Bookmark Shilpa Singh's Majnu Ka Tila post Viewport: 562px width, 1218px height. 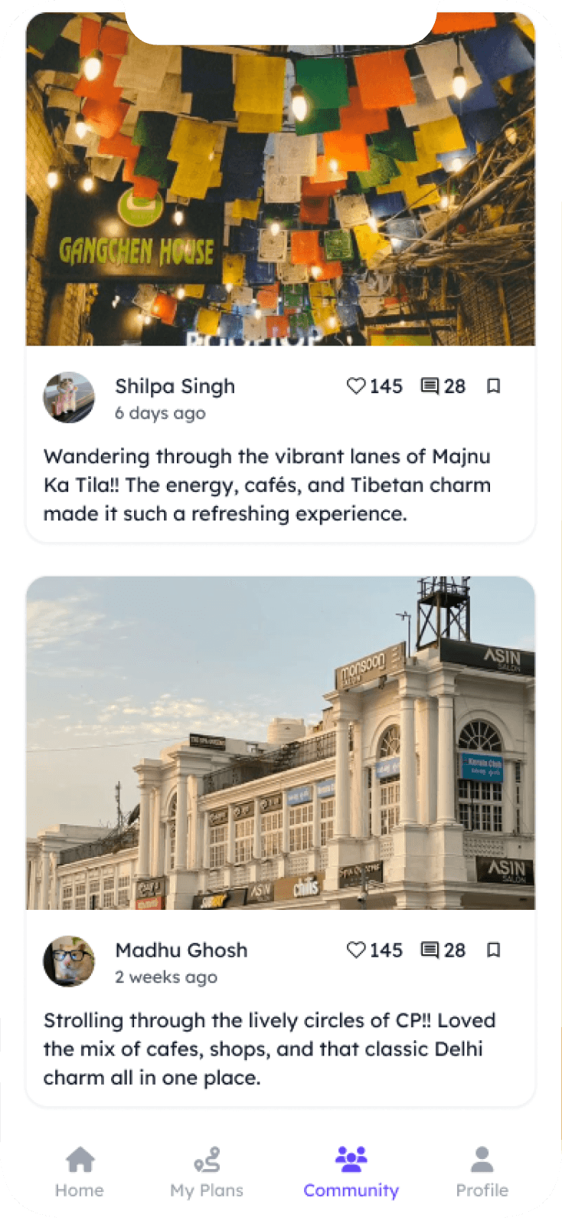coord(494,386)
